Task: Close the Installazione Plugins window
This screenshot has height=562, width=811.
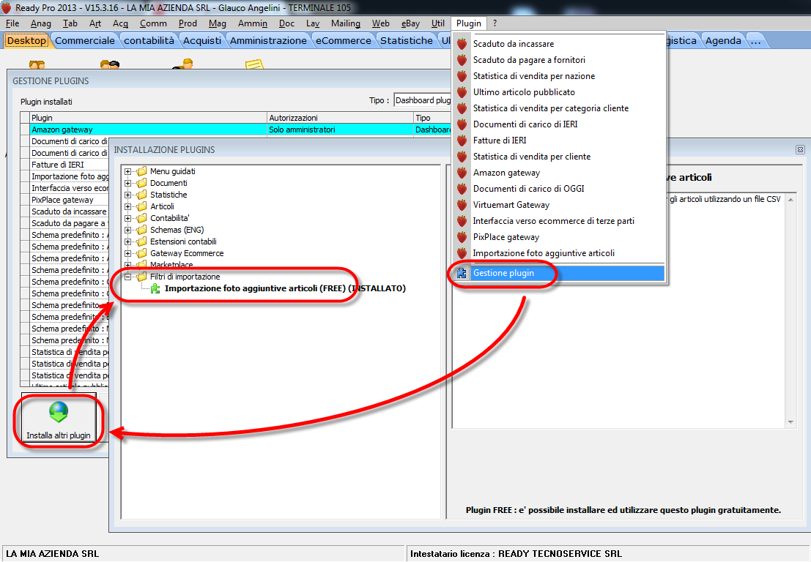Action: pos(800,150)
